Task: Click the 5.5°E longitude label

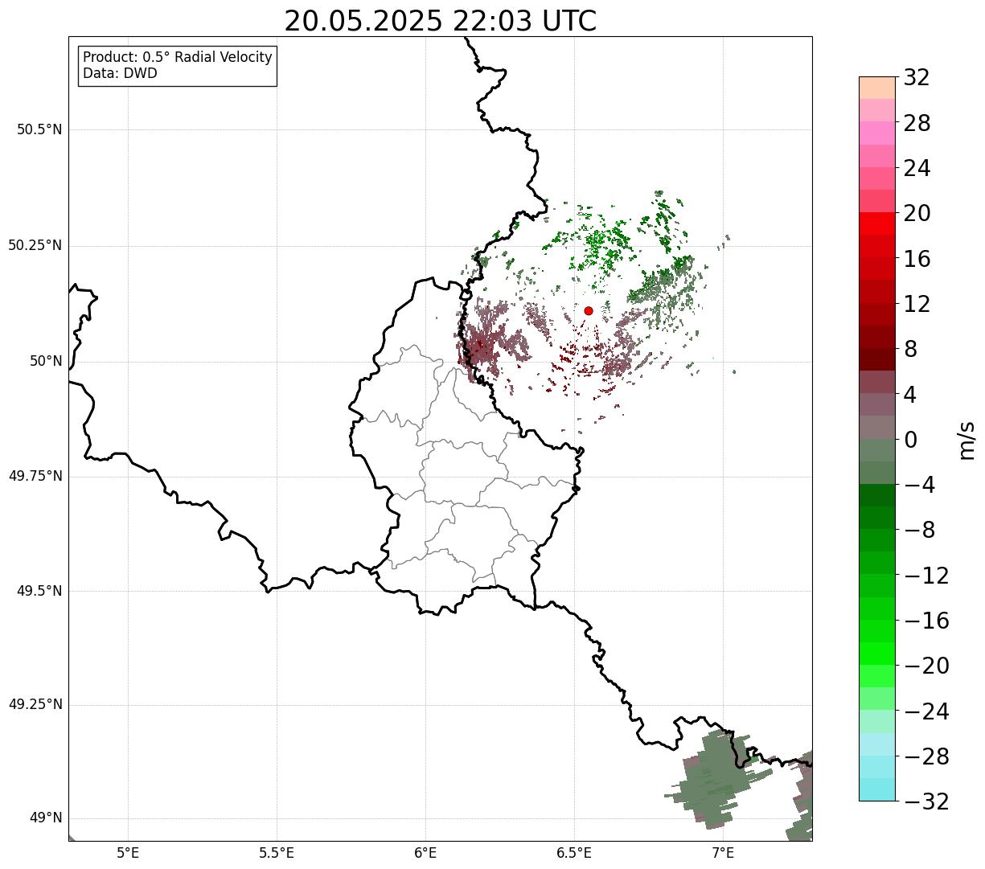Action: [x=277, y=854]
